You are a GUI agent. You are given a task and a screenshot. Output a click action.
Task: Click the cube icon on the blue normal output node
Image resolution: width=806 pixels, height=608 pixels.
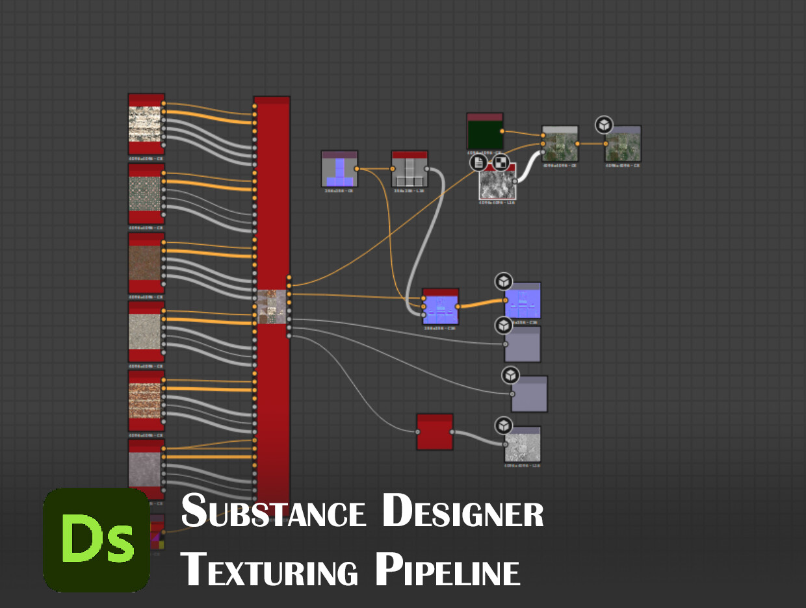[503, 282]
